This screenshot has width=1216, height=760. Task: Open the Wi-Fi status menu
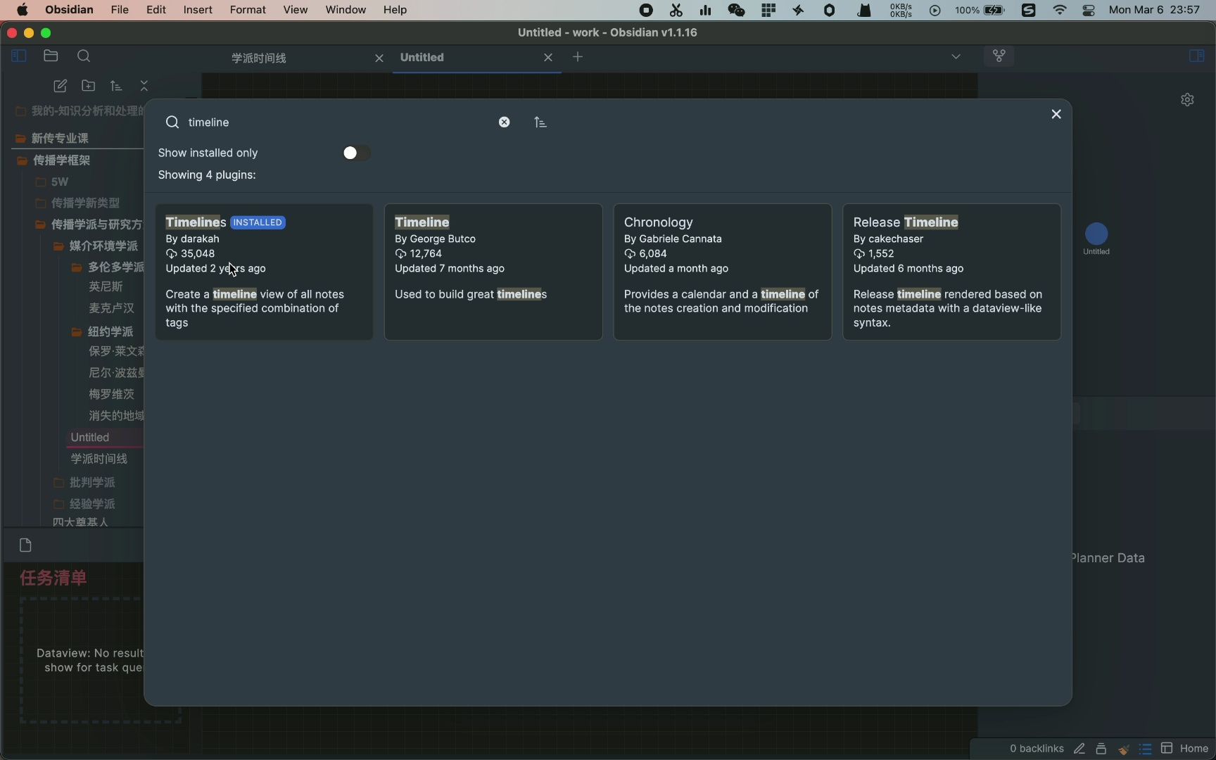click(1060, 11)
